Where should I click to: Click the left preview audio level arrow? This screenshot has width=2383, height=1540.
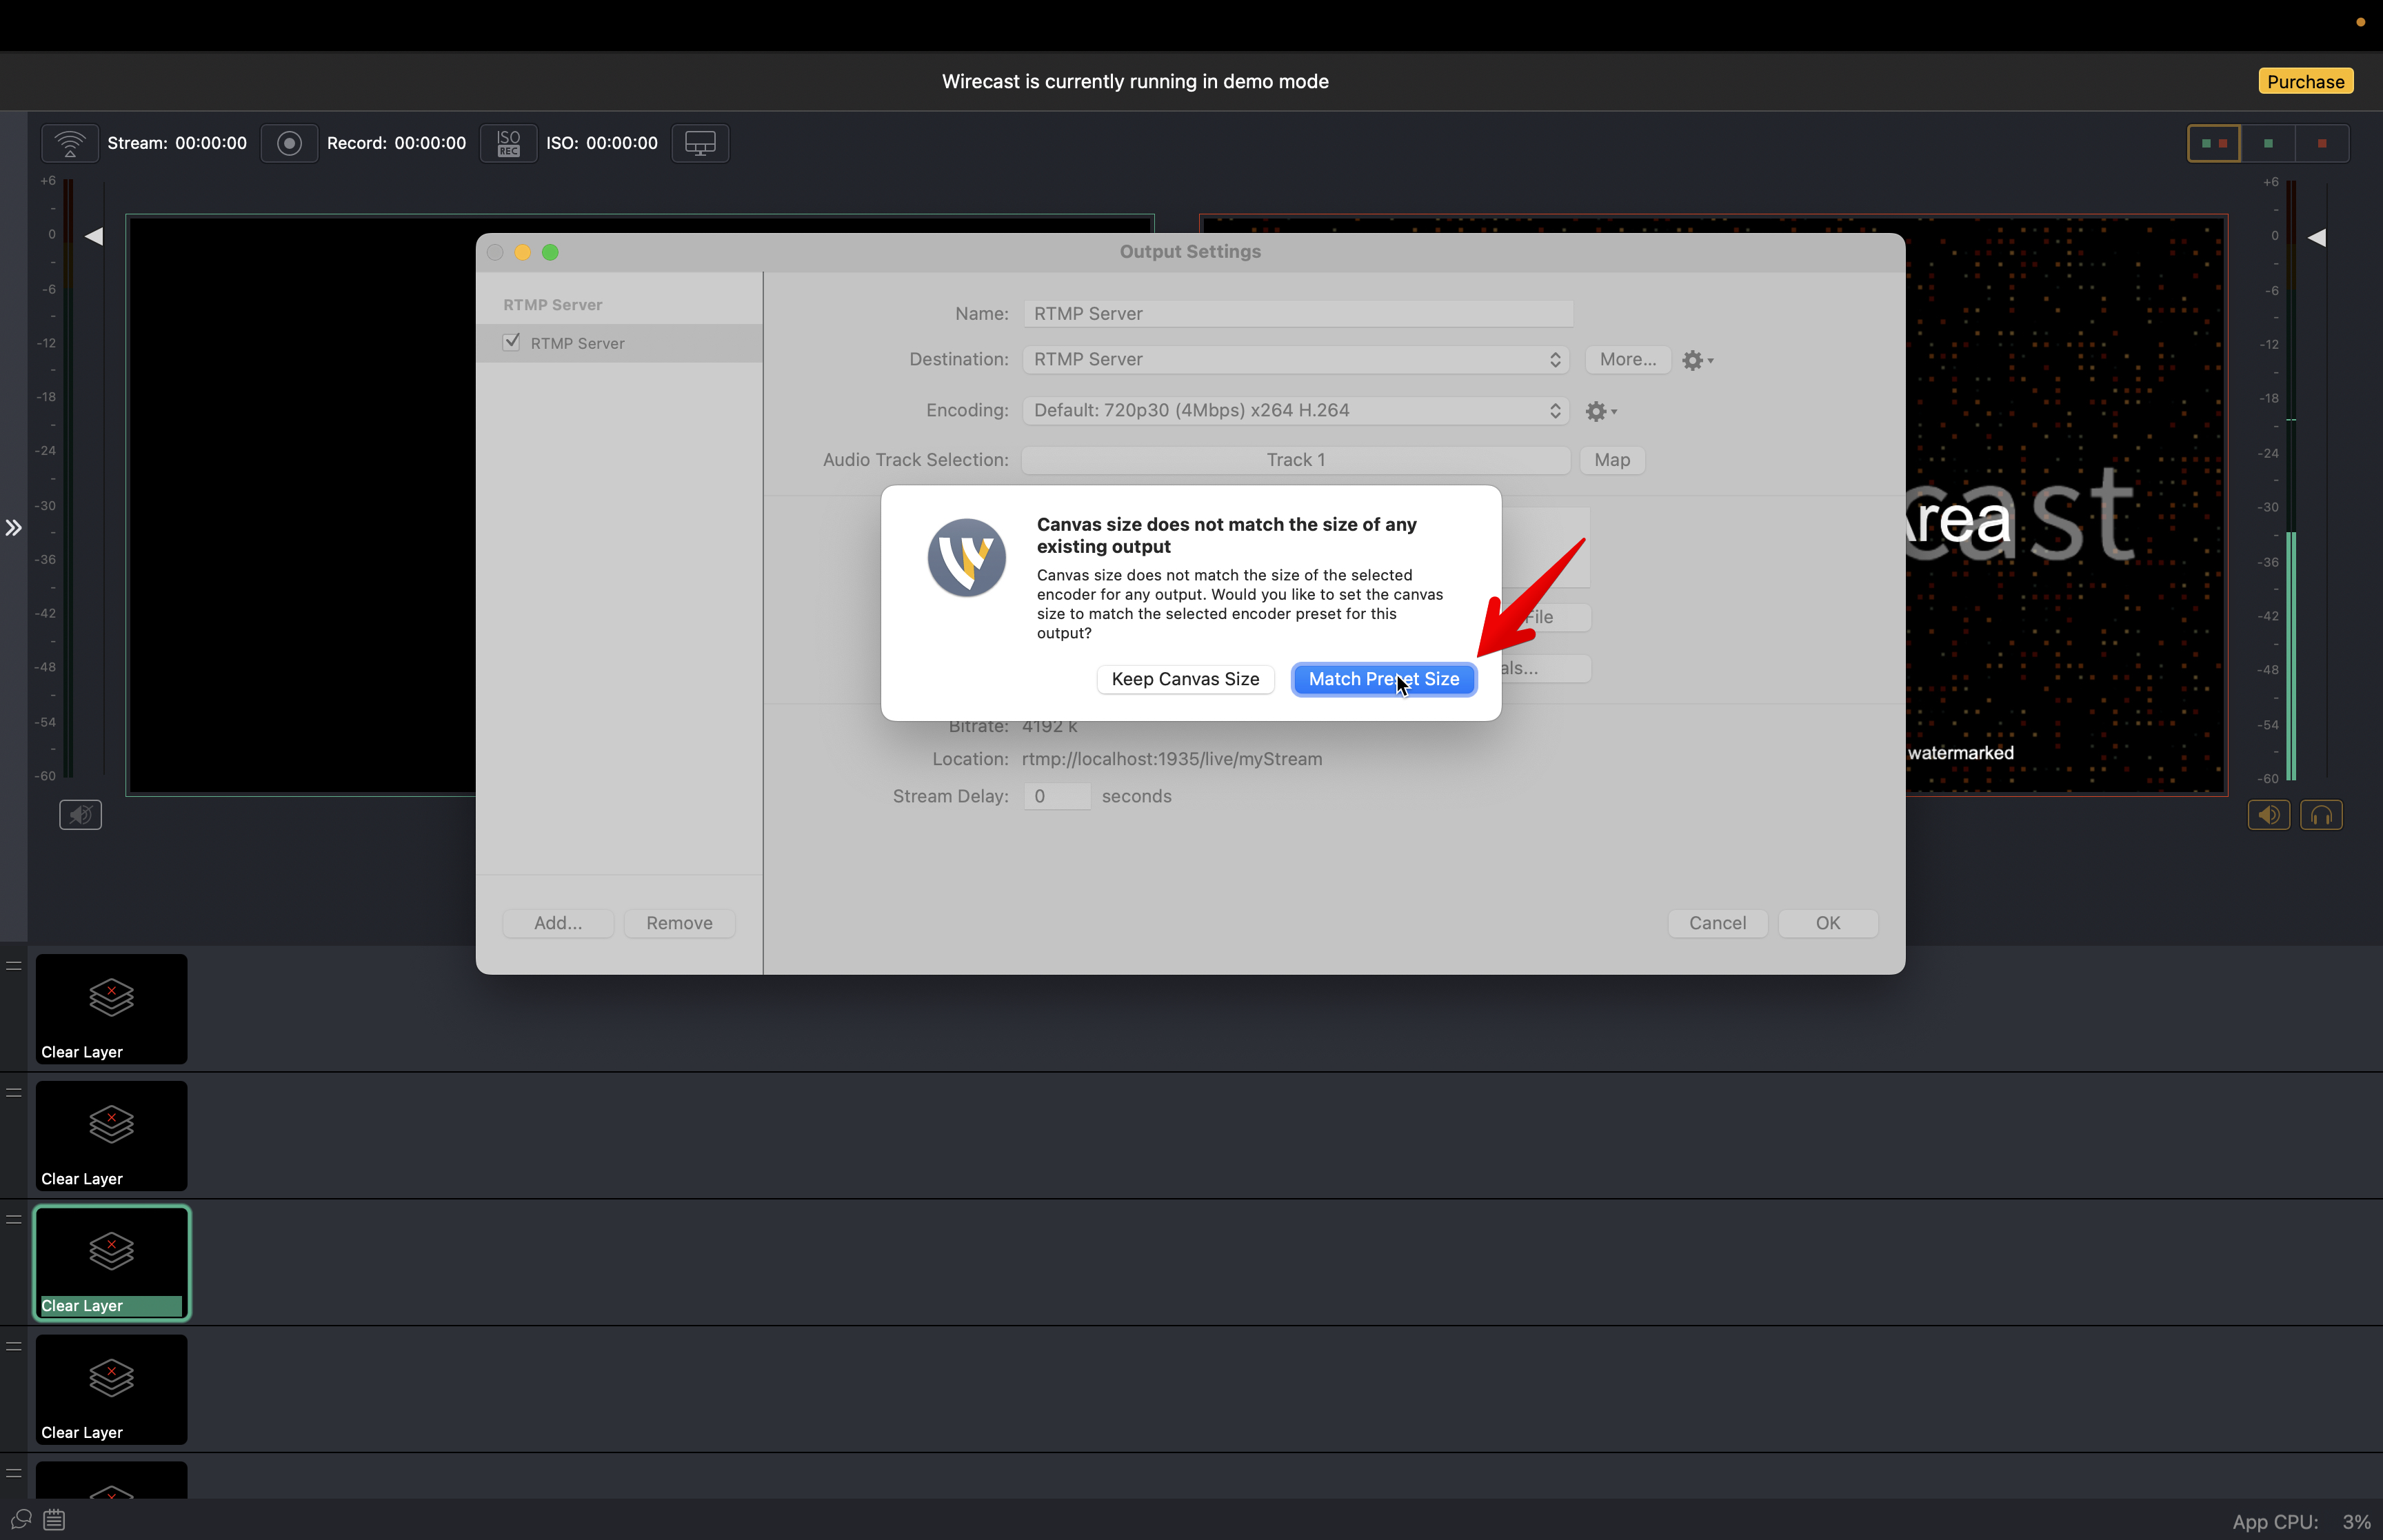tap(94, 236)
